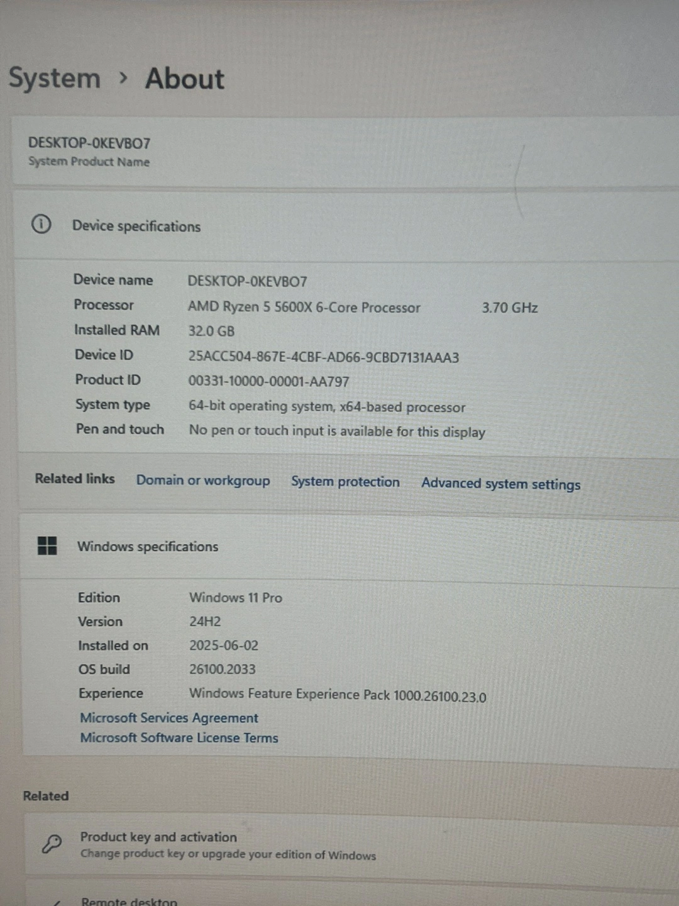679x906 pixels.
Task: Click the 32.0 GB Installed RAM value
Action: click(211, 331)
